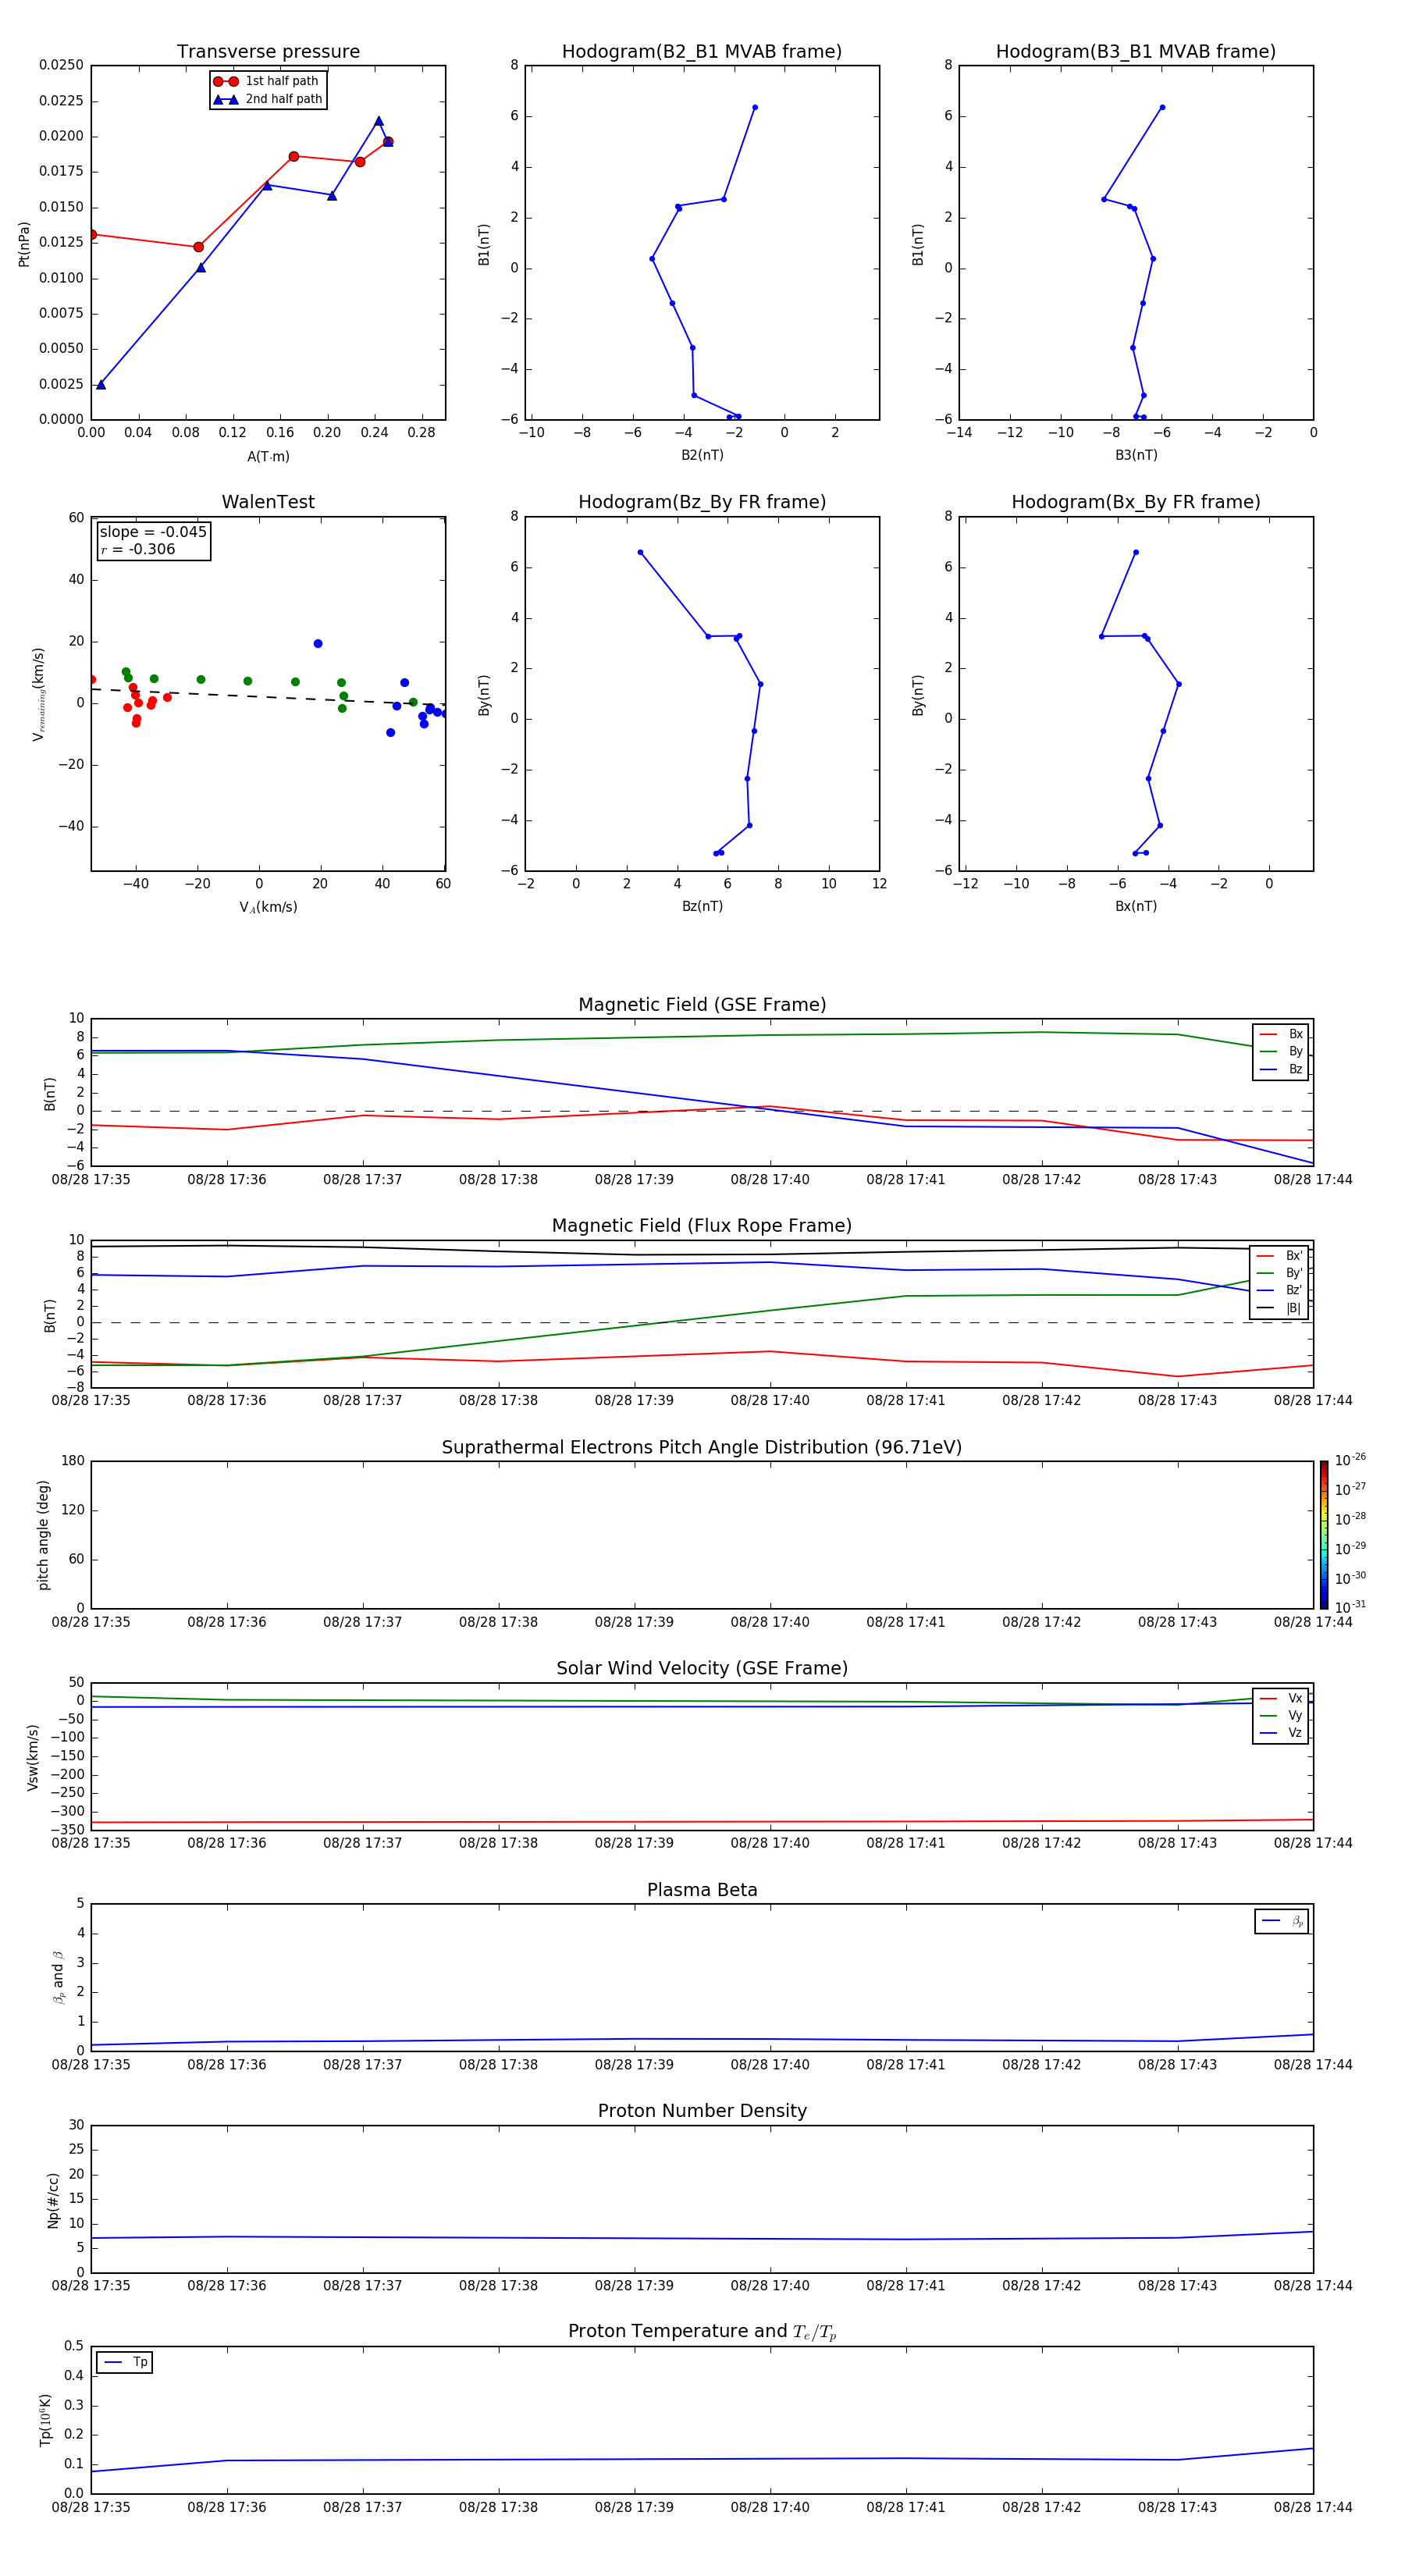Click the '1st half path' legend entry
Viewport: 1405px width, 2576px height.
pyautogui.click(x=266, y=81)
